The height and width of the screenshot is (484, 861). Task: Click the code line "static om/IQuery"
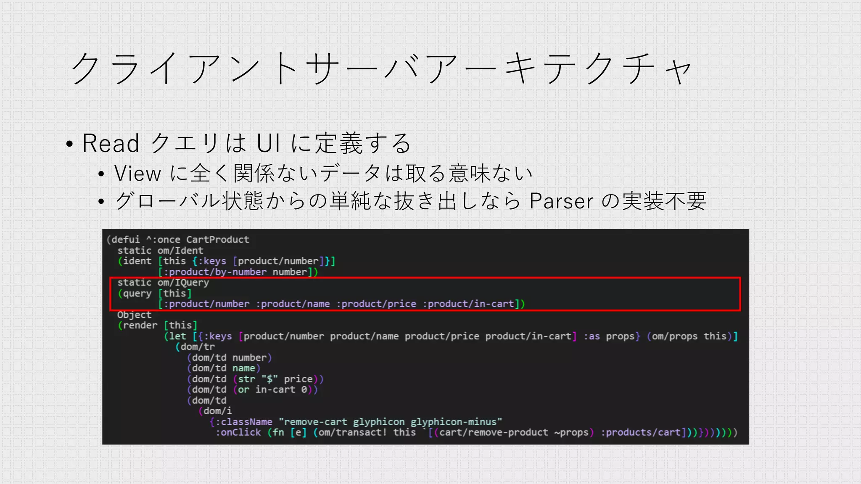163,282
